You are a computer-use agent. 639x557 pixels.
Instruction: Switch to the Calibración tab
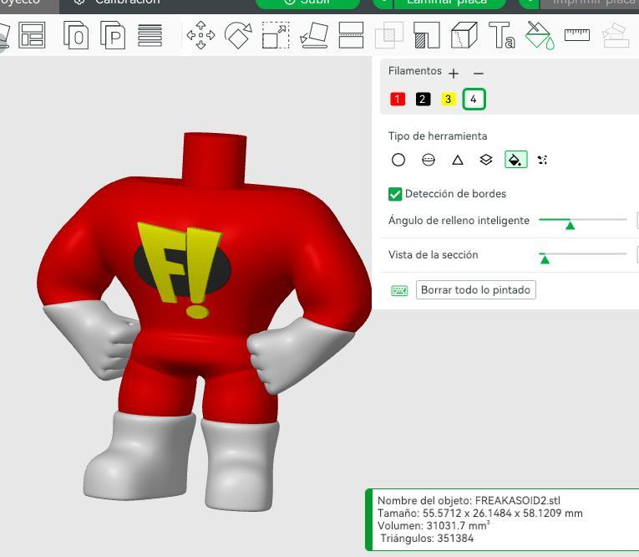[119, 3]
